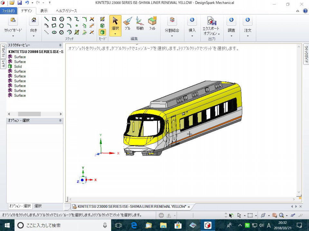Open the クリップボード dropdown

13,36
